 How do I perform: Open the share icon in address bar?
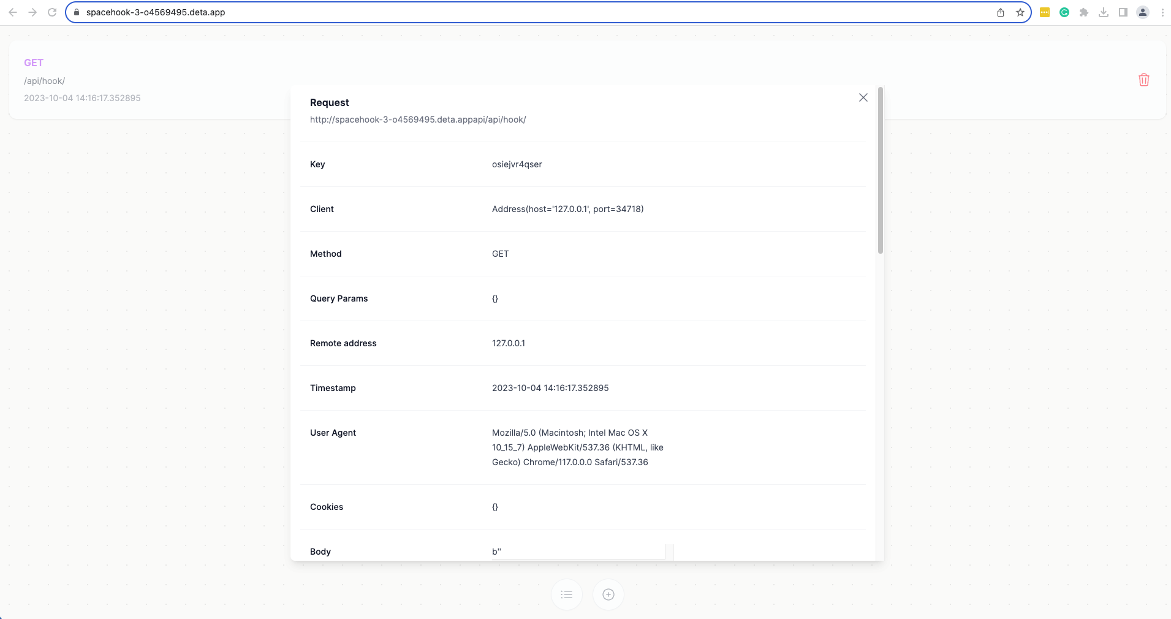click(x=1000, y=12)
